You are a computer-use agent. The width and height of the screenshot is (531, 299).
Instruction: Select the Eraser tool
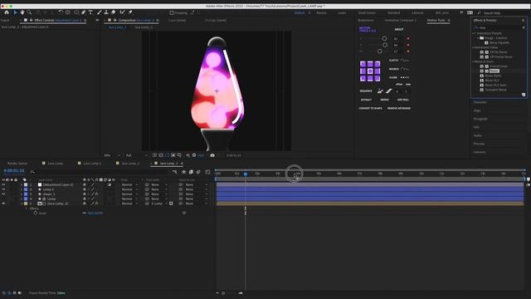tap(113, 12)
